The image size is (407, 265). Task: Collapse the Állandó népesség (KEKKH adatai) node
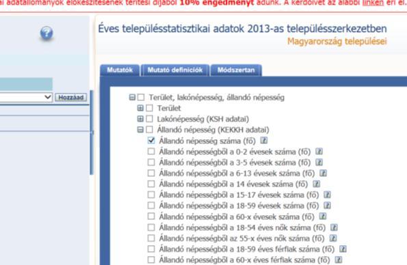140,129
